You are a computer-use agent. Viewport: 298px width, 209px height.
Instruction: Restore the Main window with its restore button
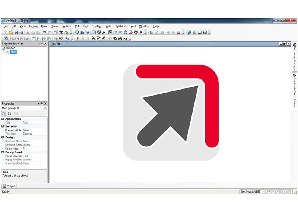coord(285,44)
